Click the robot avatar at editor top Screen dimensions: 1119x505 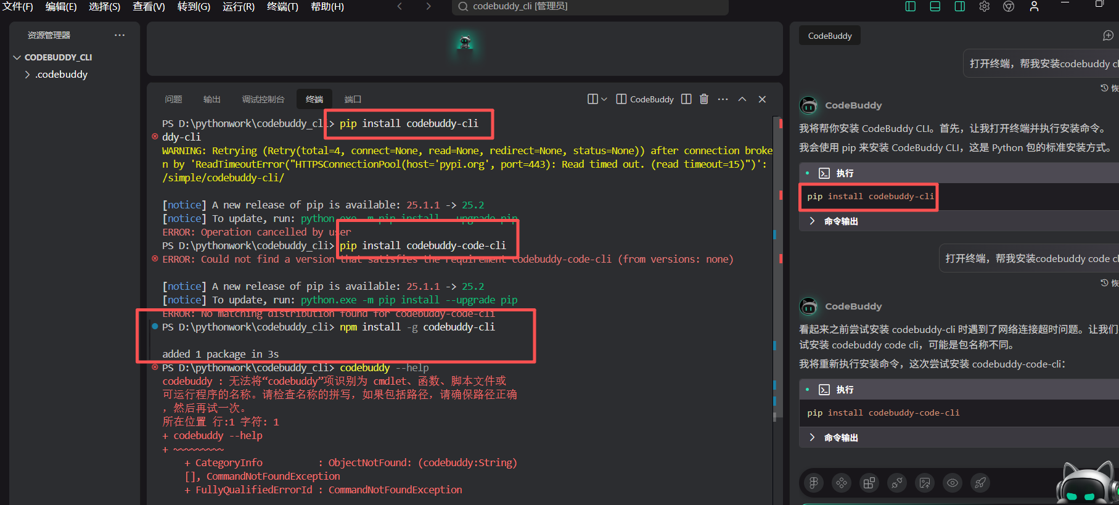465,43
